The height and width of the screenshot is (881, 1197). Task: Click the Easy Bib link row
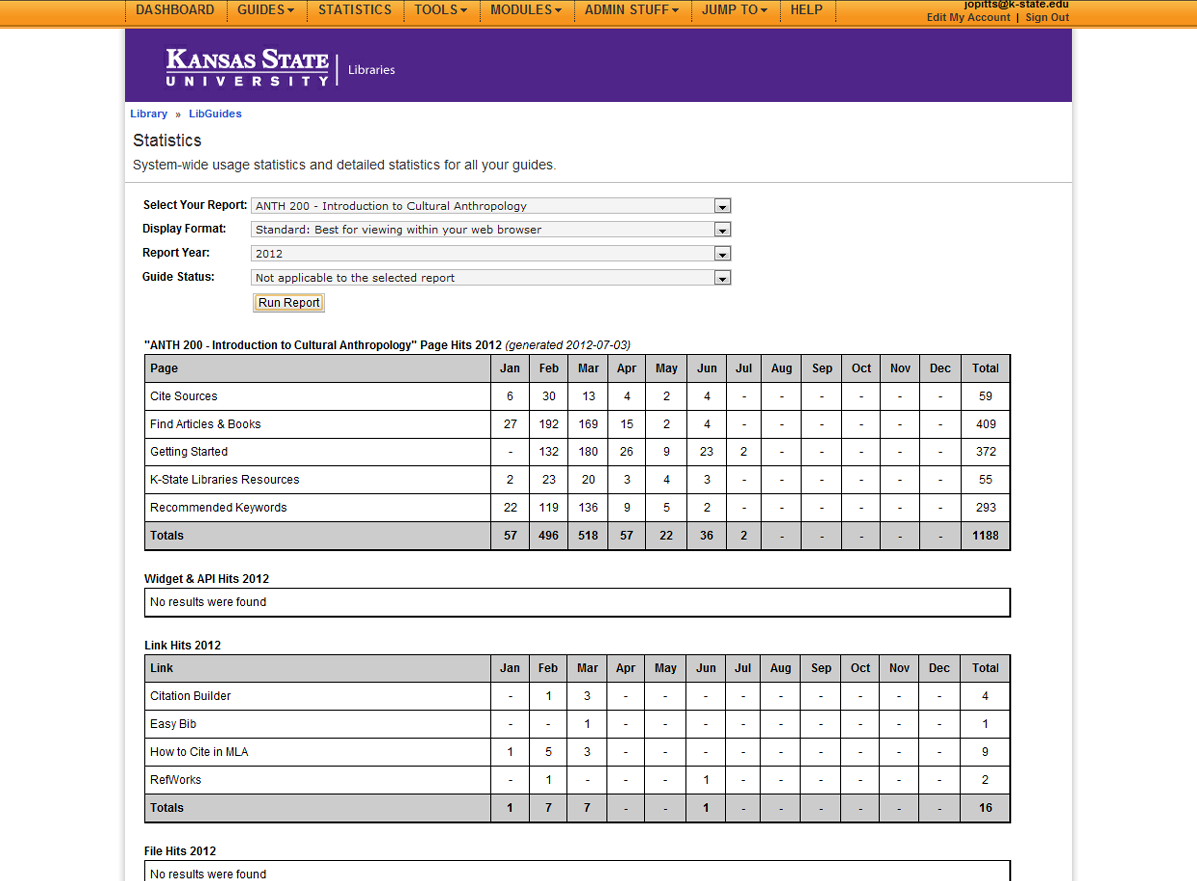[x=578, y=724]
